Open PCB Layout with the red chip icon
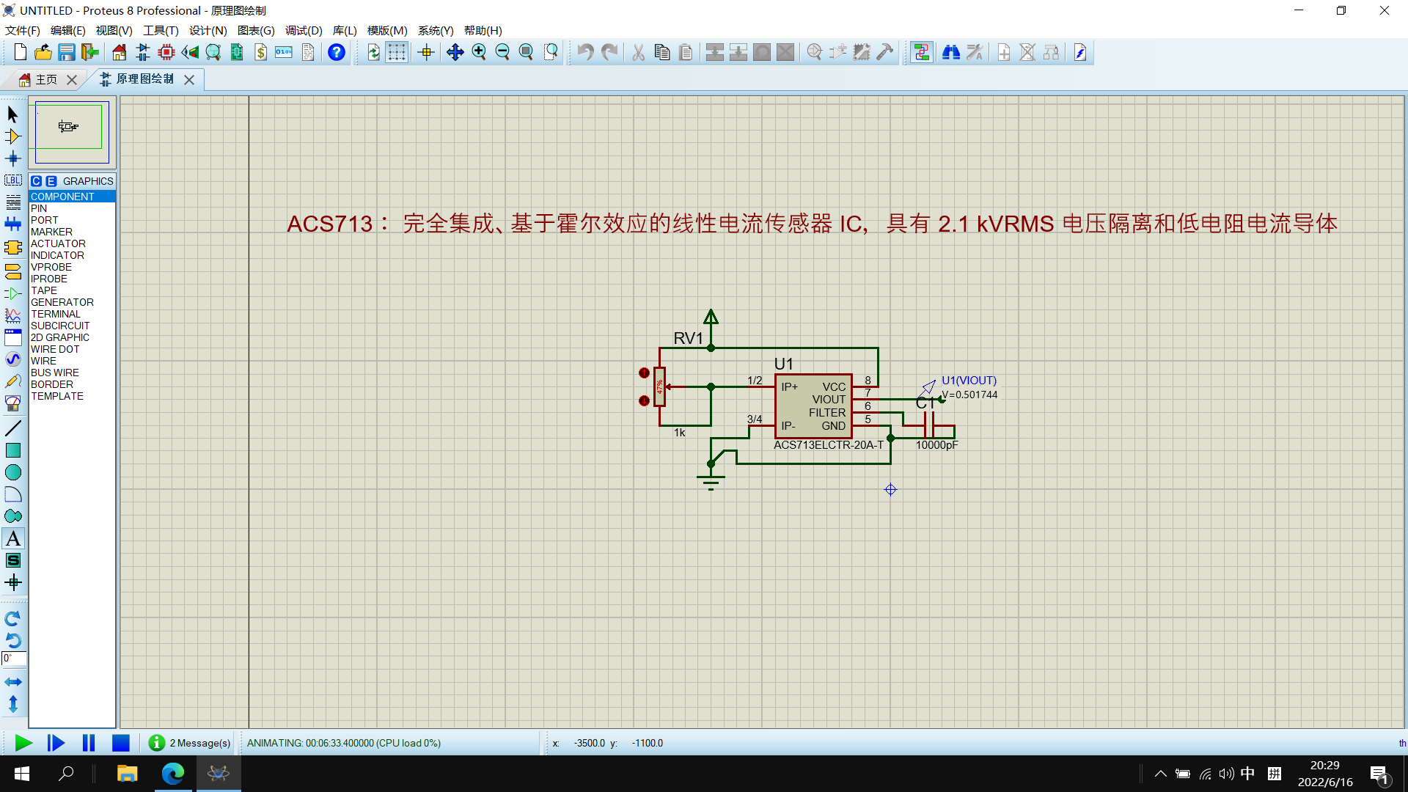Image resolution: width=1408 pixels, height=792 pixels. [166, 52]
